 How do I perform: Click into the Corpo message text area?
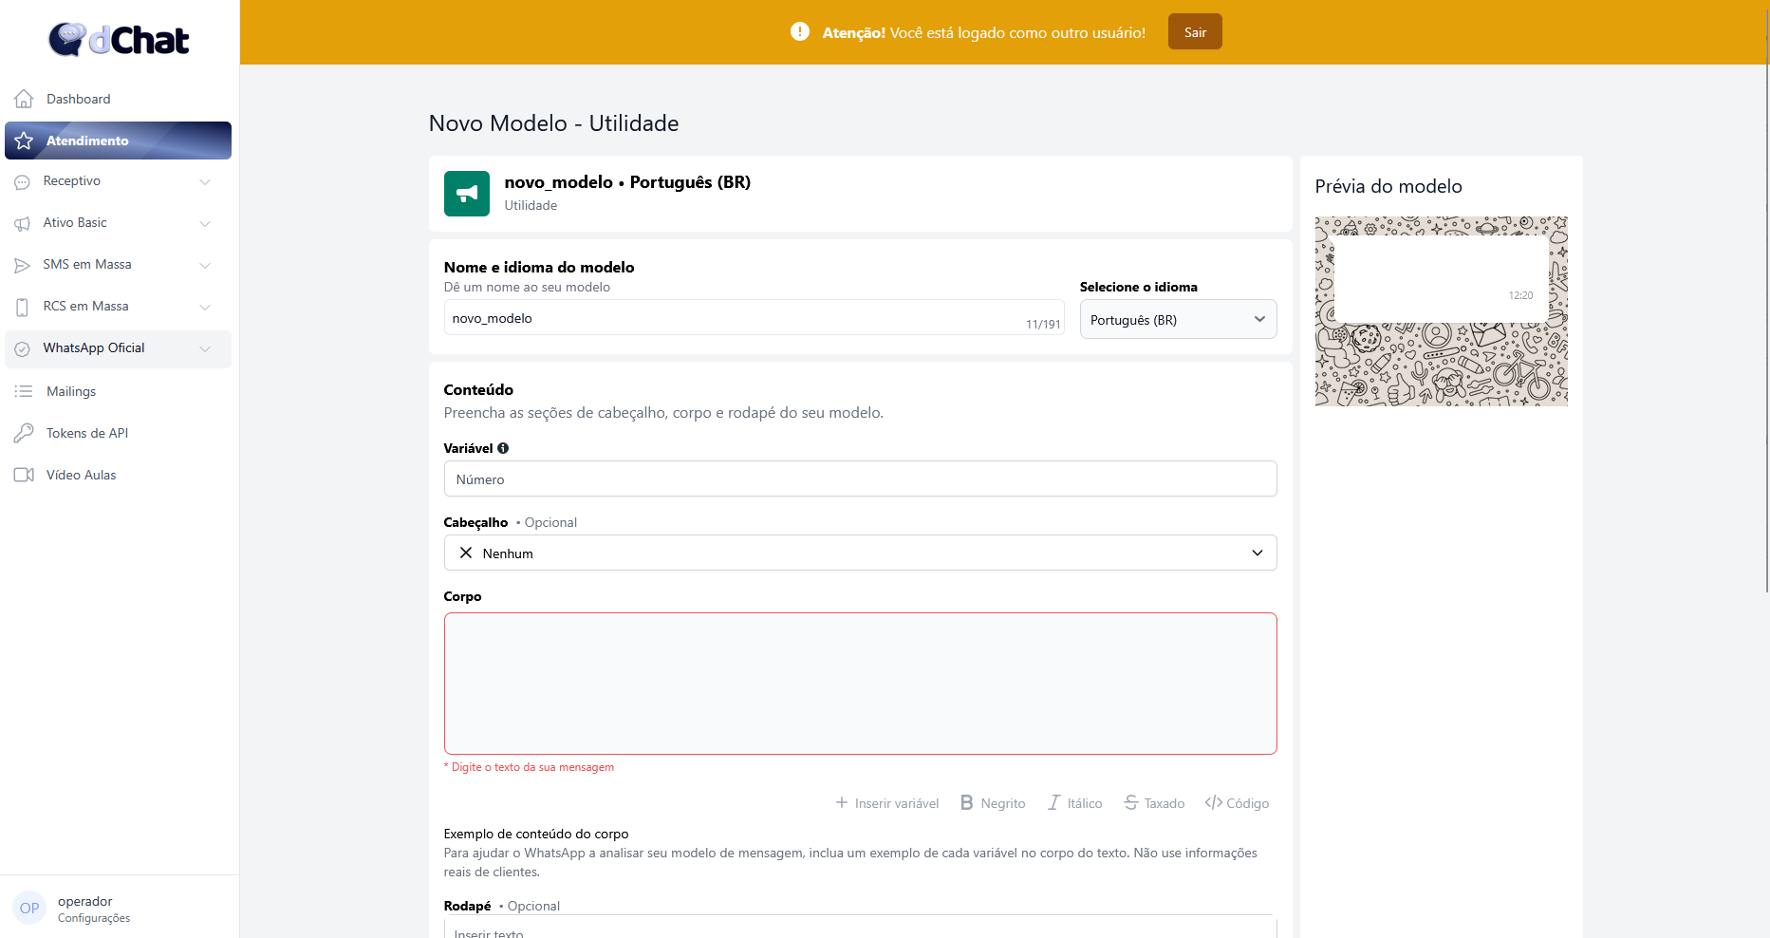(x=860, y=684)
